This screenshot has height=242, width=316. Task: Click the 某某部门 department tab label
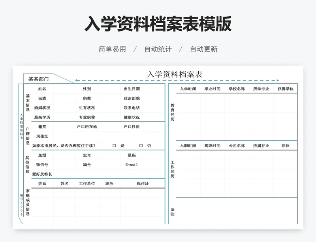tap(38, 79)
